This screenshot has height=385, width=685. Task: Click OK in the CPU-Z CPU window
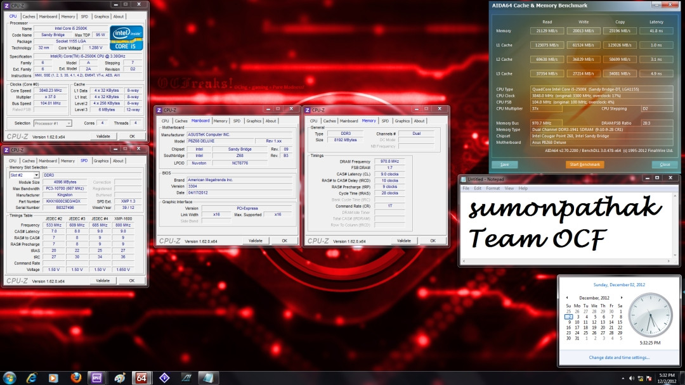(132, 137)
